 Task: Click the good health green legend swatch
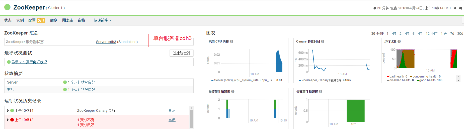coord(418,80)
